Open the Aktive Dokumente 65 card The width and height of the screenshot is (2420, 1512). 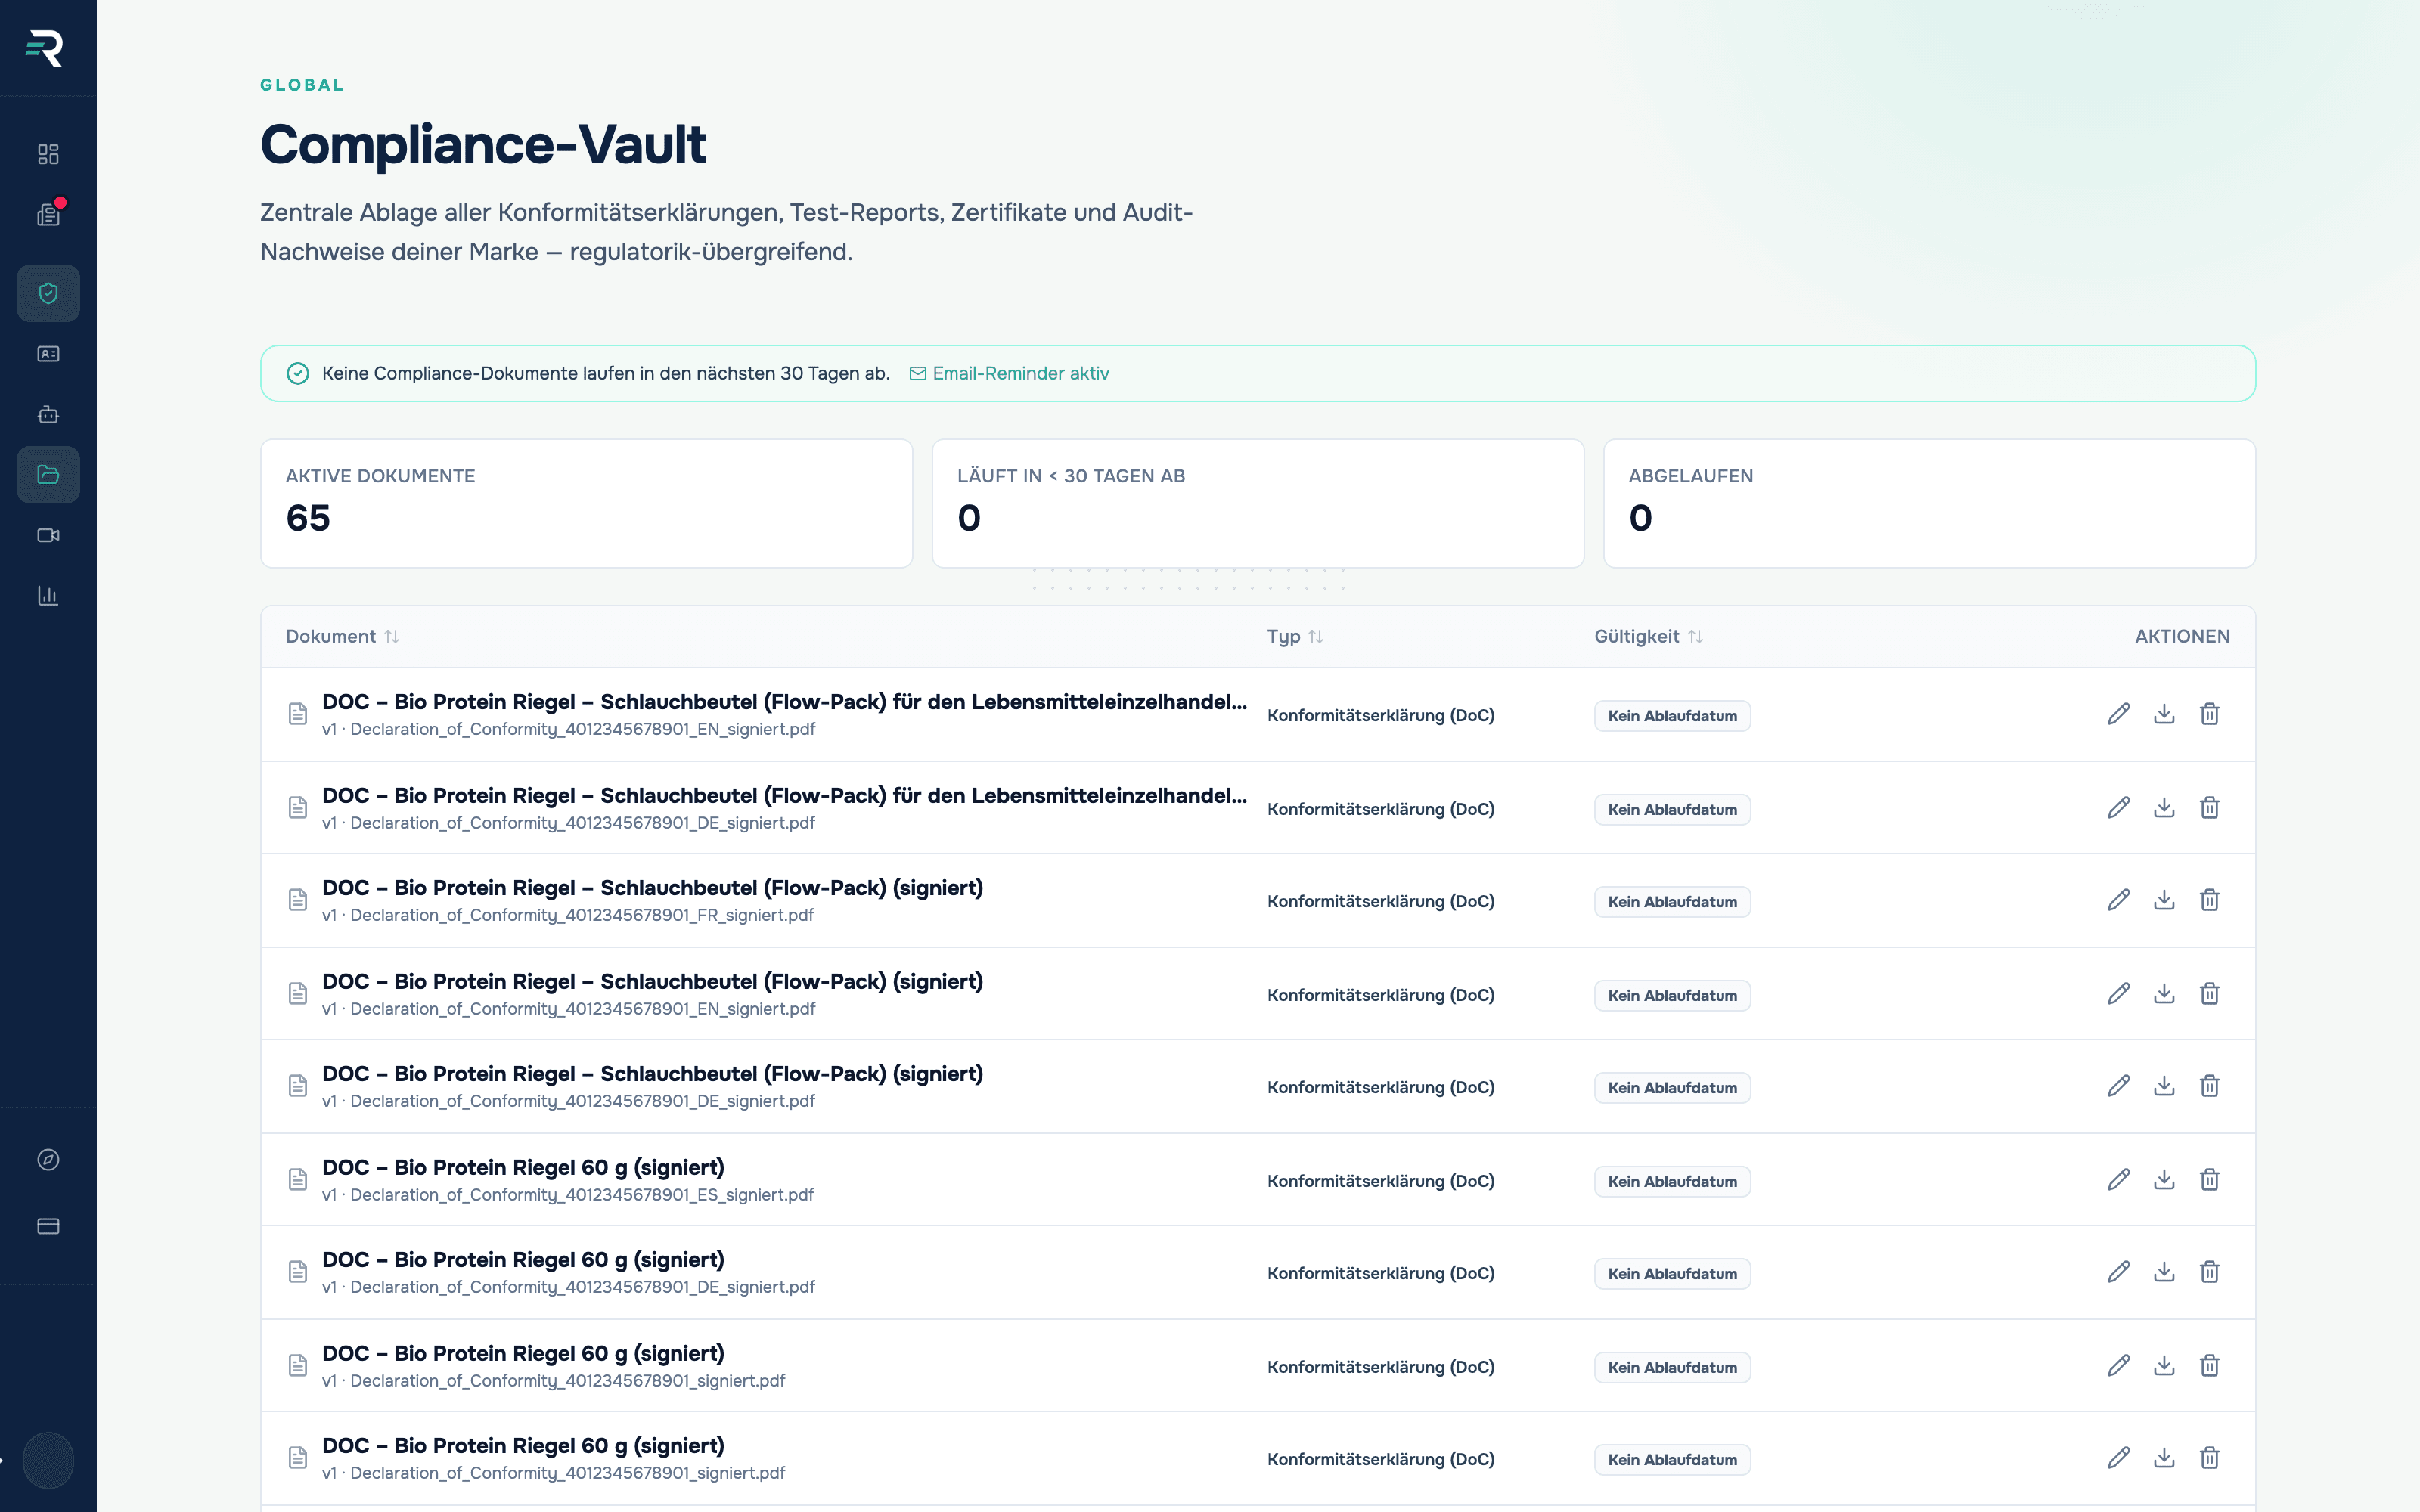click(586, 503)
